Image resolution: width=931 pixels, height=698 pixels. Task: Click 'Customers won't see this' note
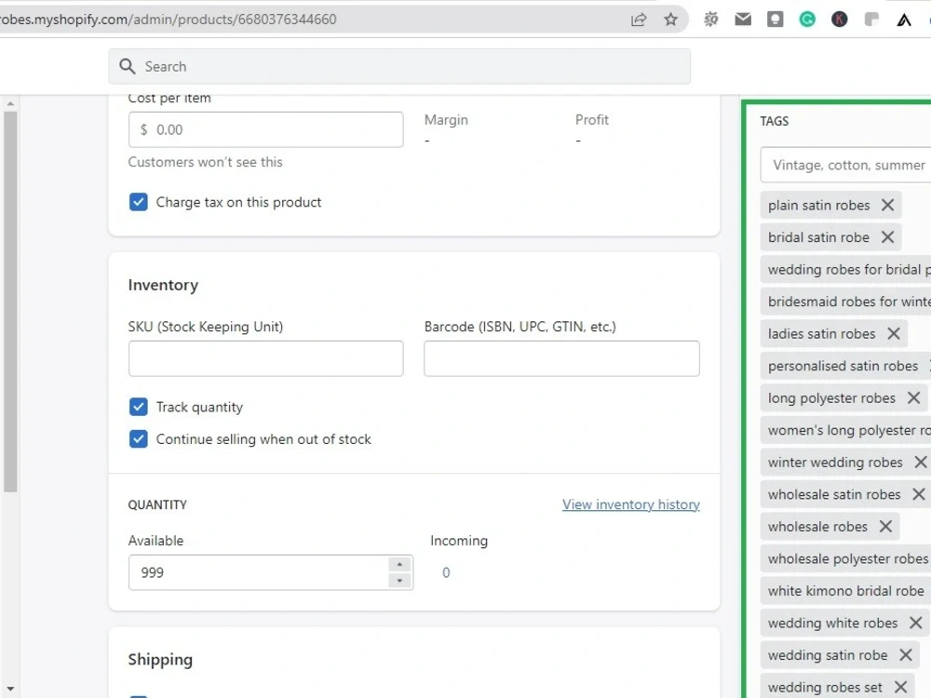tap(206, 162)
